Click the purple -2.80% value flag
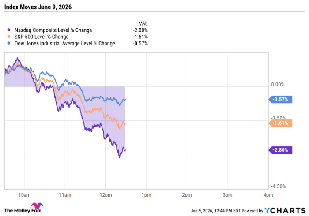Screen dimensions: 309x216 (x=280, y=150)
